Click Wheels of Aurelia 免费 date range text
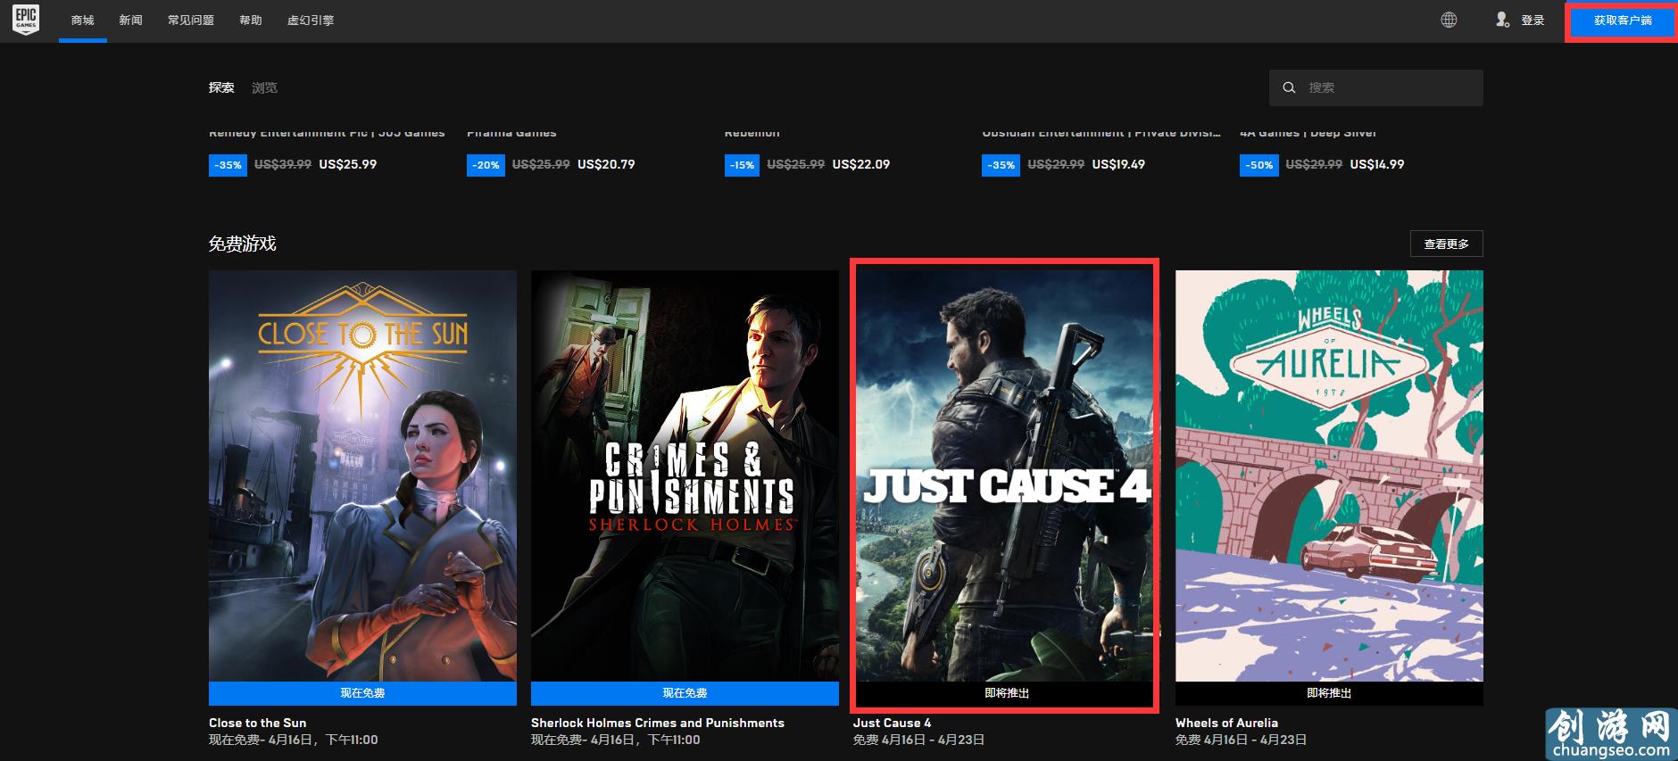The width and height of the screenshot is (1678, 761). [x=1242, y=740]
